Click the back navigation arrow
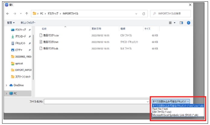The height and width of the screenshot is (125, 210). click(x=7, y=14)
